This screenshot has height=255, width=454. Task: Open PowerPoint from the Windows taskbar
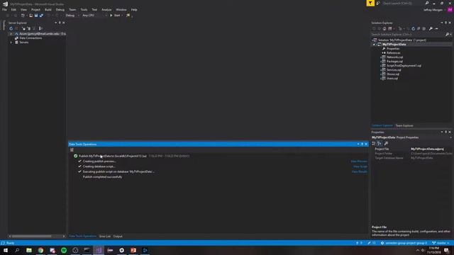click(133, 250)
